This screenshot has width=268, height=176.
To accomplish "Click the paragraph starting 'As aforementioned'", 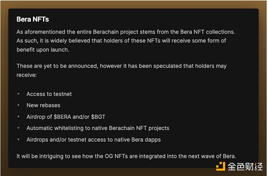I will click(126, 41).
